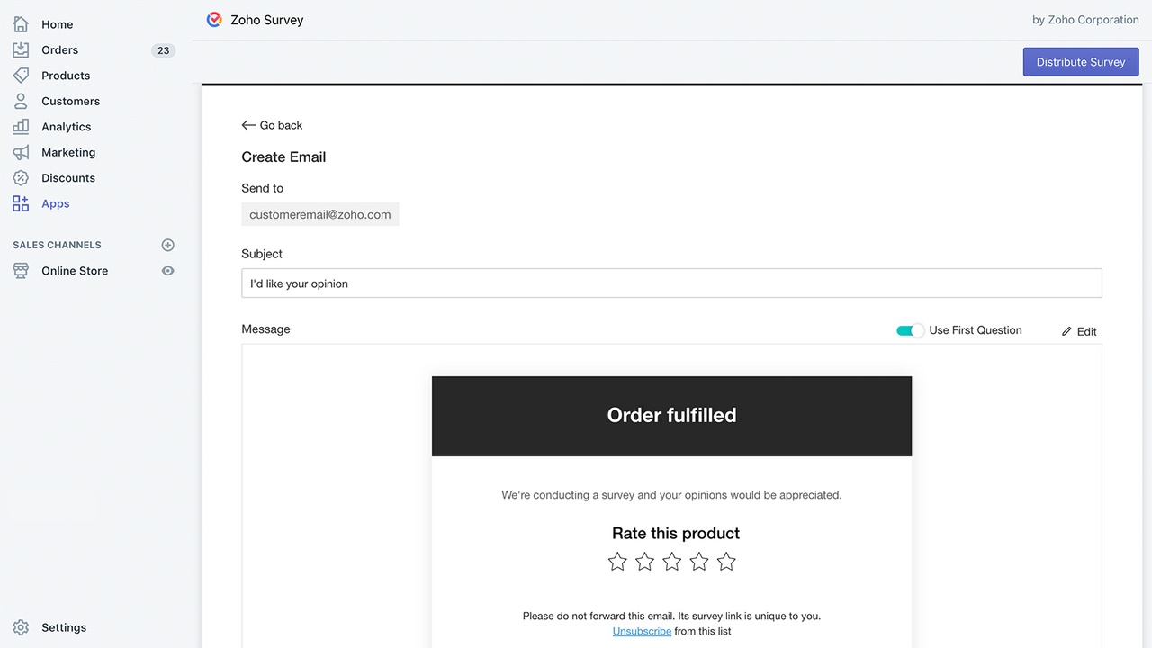Select the Products icon
The image size is (1152, 648).
[20, 75]
